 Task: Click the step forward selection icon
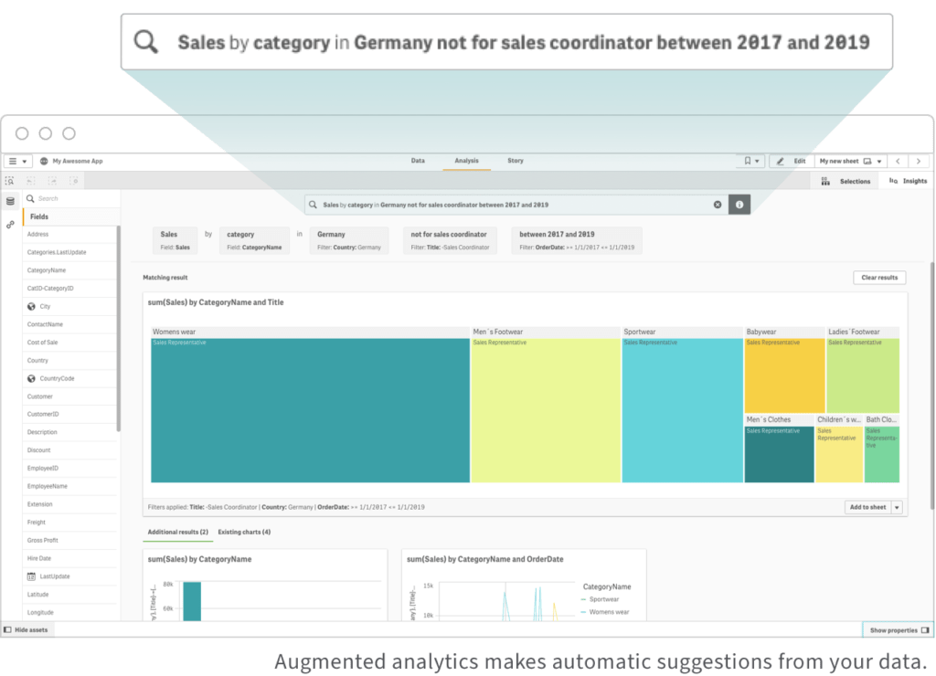[x=52, y=181]
